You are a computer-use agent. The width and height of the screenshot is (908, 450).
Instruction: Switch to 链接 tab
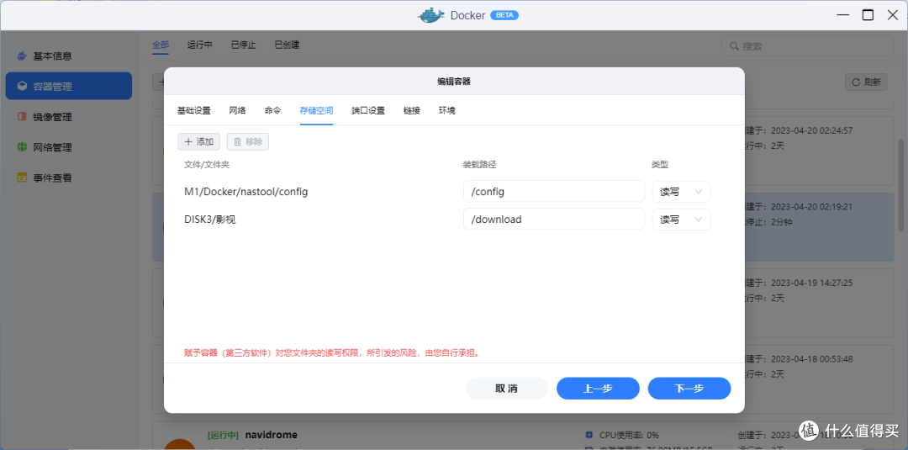click(x=412, y=111)
